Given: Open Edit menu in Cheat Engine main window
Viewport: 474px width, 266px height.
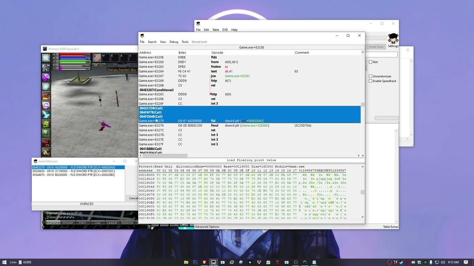Looking at the screenshot, I should tap(206, 30).
